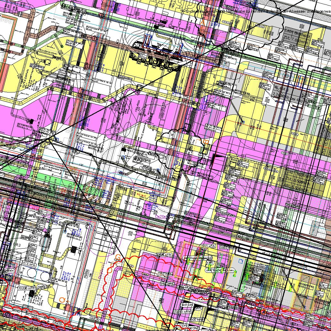Click the 10200 m³/h airflow label
The width and height of the screenshot is (331, 331).
click(x=27, y=288)
